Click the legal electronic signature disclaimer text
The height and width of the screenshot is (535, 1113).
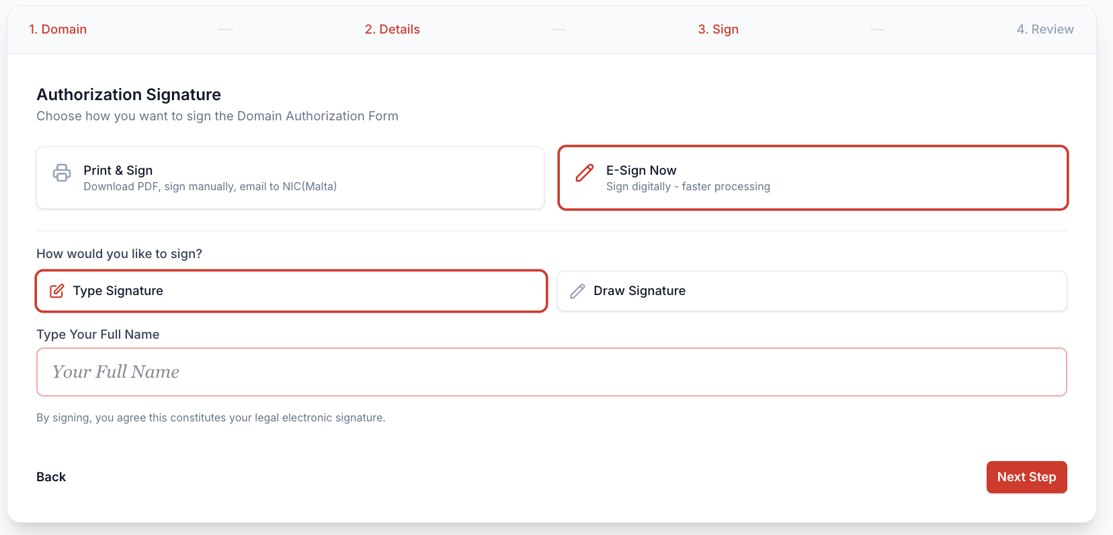point(211,418)
